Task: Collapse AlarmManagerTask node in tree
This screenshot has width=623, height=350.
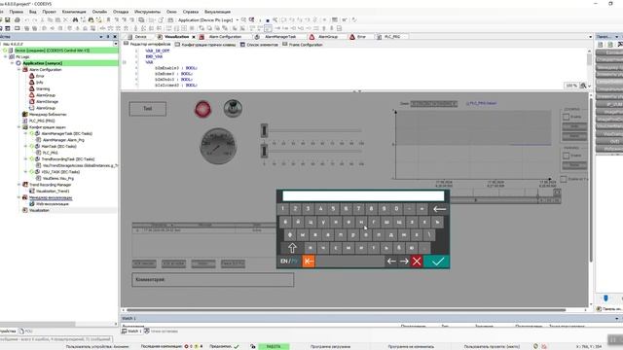Action: point(25,134)
